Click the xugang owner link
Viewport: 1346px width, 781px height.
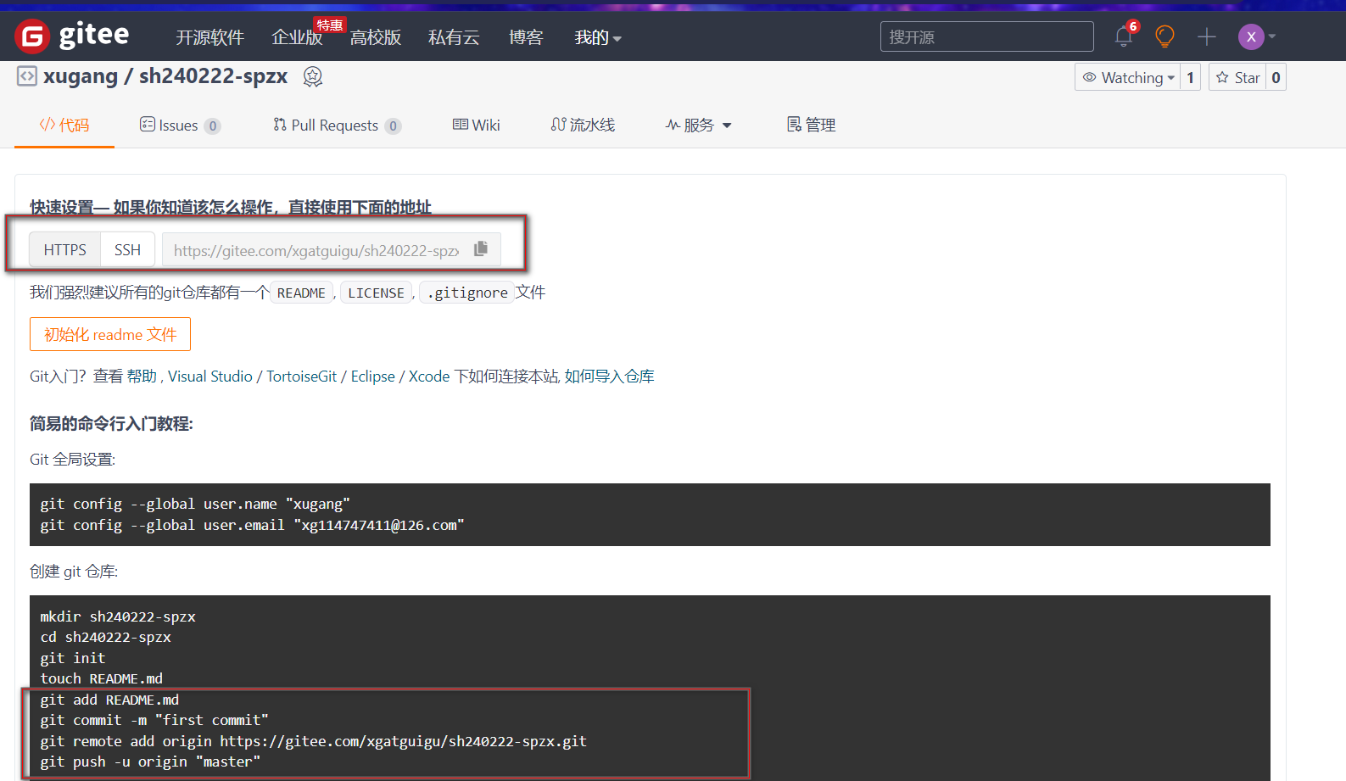pyautogui.click(x=81, y=76)
